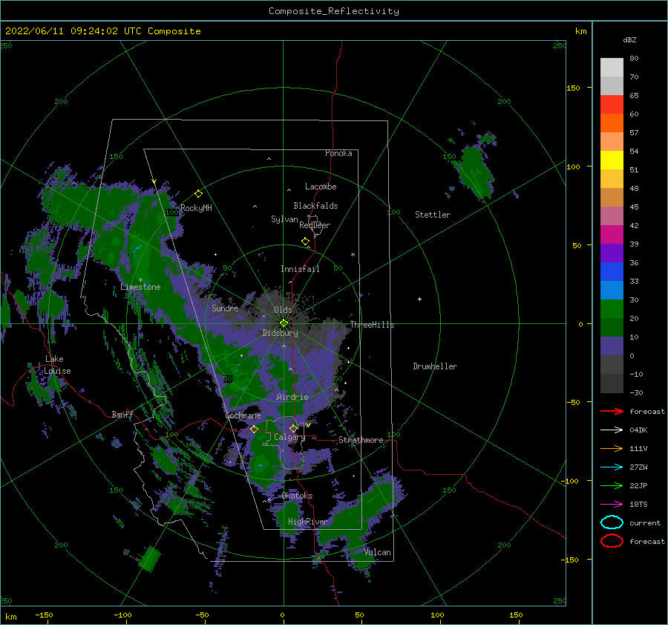Viewport: 668px width, 625px height.
Task: Click the Blackfalds label
Action: coord(315,206)
